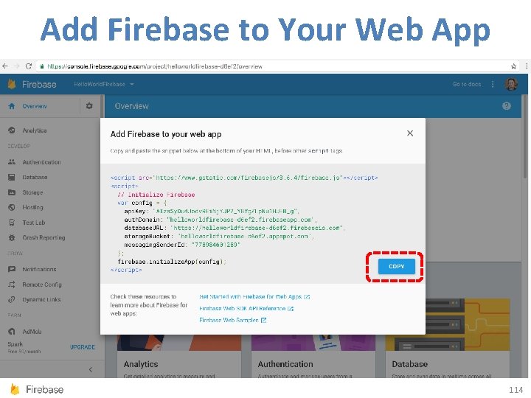This screenshot has height=398, width=531.
Task: Click the Go to docs link
Action: 467,84
